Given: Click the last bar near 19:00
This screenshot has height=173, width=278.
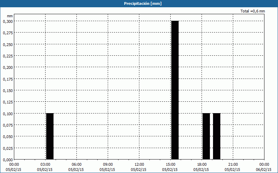Looking at the screenshot, I should point(216,136).
